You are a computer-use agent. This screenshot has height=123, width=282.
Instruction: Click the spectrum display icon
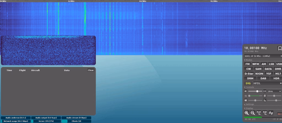tap(271, 113)
